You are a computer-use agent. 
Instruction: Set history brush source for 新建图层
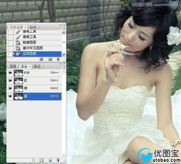10,42
